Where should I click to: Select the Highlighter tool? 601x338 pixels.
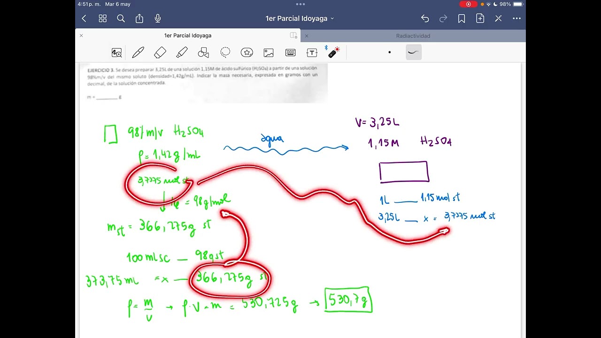point(182,53)
